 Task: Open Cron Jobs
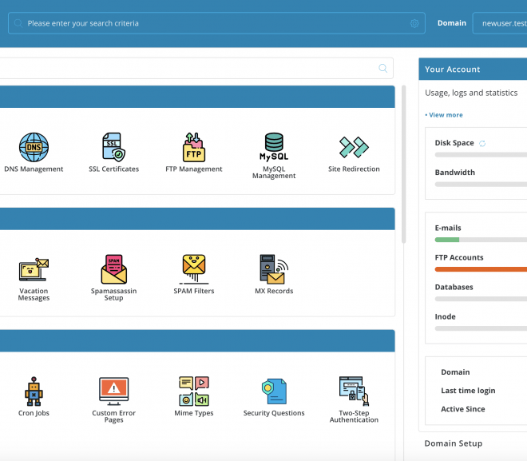pos(34,396)
